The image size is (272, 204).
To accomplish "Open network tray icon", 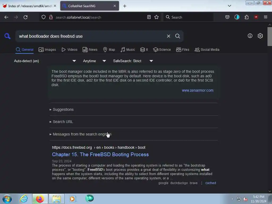I will pyautogui.click(x=239, y=199).
